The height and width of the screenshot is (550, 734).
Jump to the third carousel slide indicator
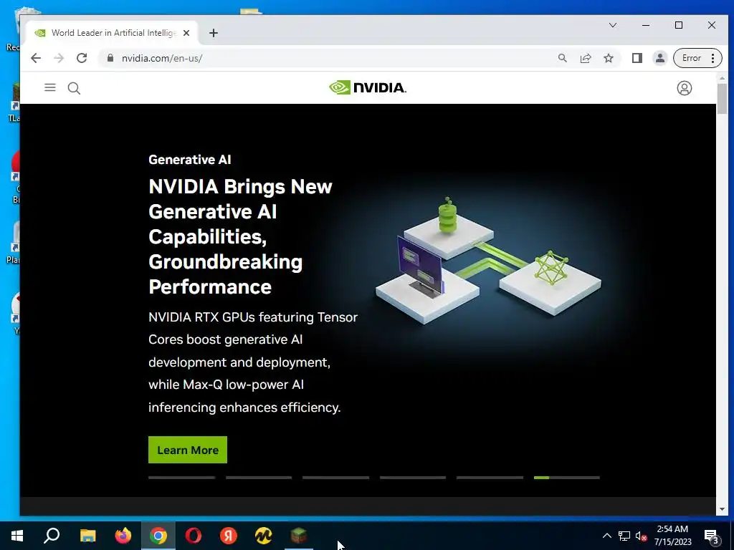[x=335, y=478]
